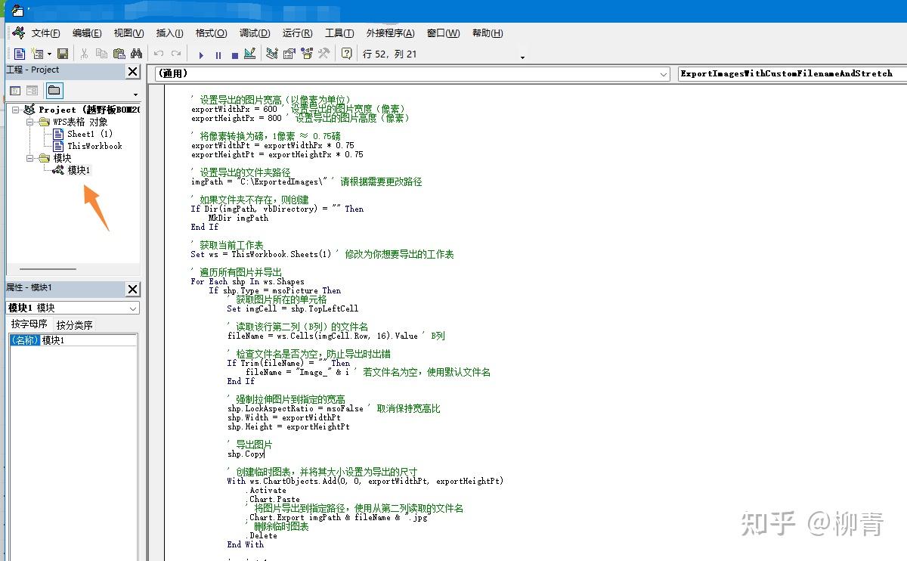The height and width of the screenshot is (561, 907).
Task: Switch to View Code in Project panel
Action: click(x=16, y=91)
